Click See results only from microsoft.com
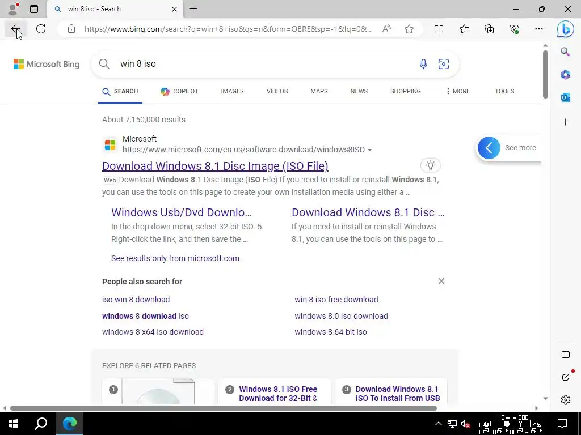 [x=175, y=258]
